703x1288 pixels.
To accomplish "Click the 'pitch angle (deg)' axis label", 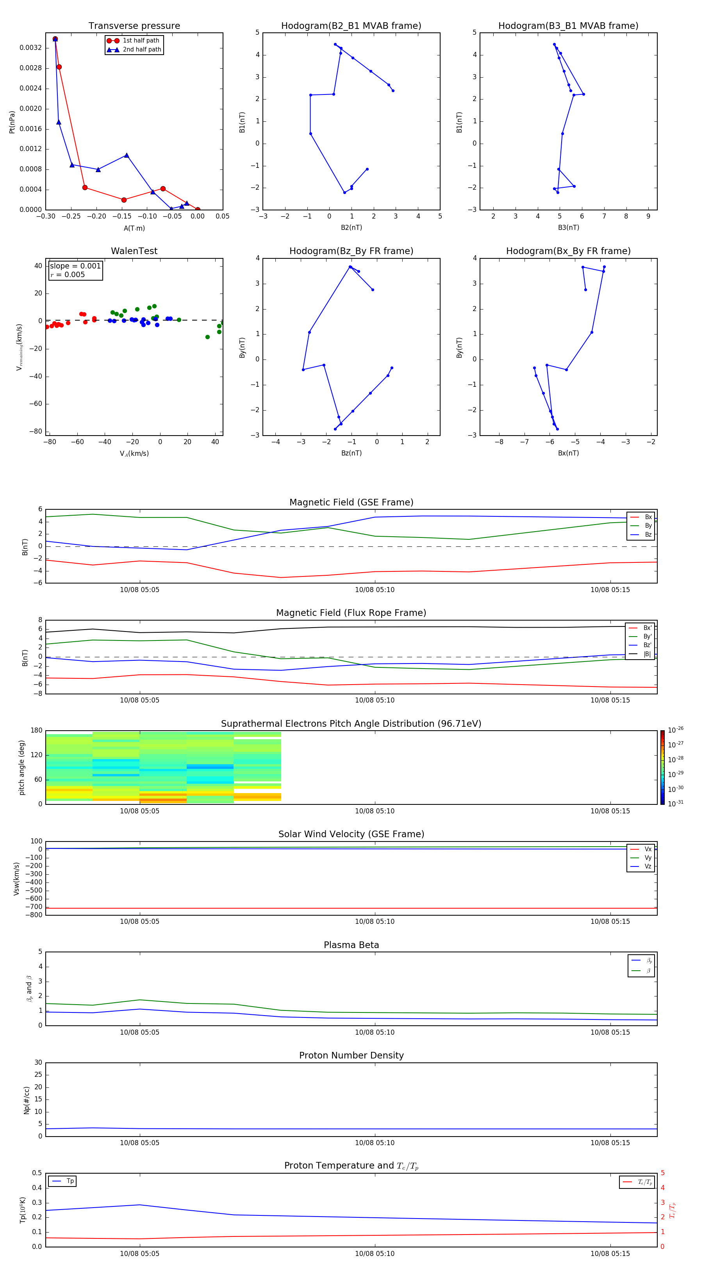I will (21, 767).
